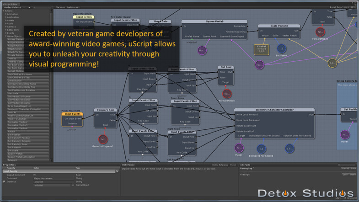Open the File Menu
This screenshot has height=202, width=359.
coord(60,7)
